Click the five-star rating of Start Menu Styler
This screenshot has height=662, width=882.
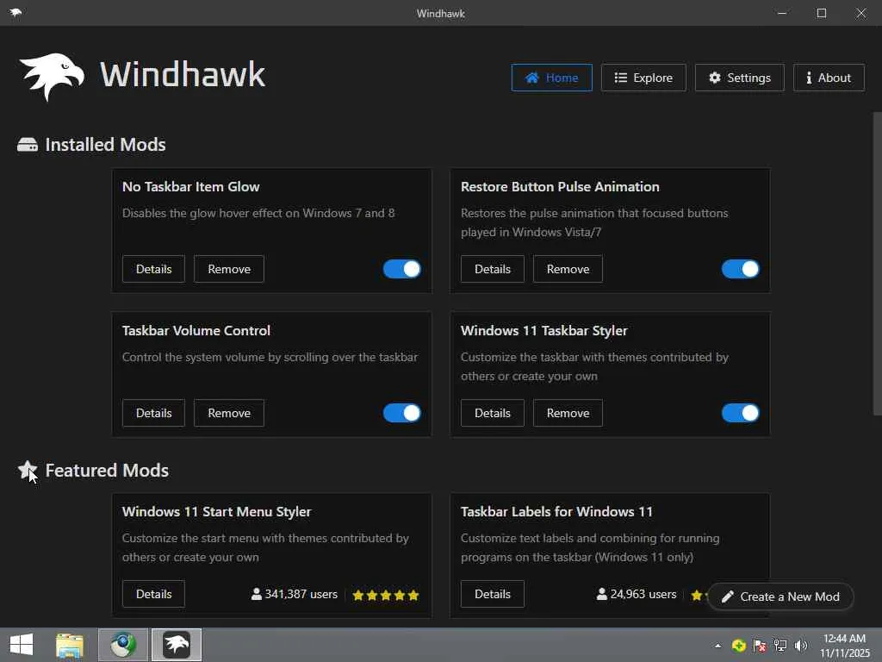pos(386,595)
